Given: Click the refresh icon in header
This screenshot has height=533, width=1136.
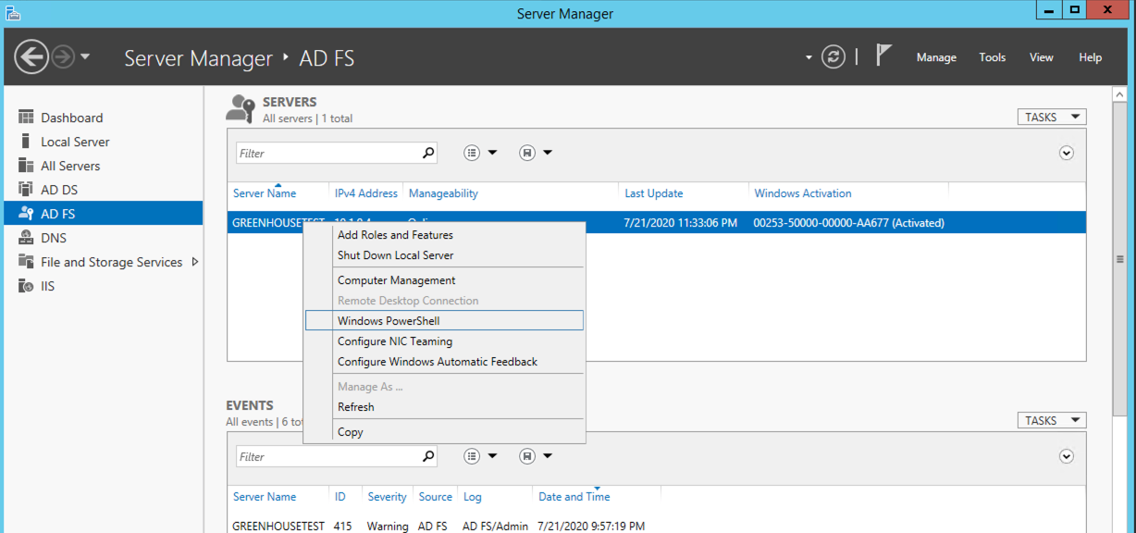Looking at the screenshot, I should pos(833,57).
